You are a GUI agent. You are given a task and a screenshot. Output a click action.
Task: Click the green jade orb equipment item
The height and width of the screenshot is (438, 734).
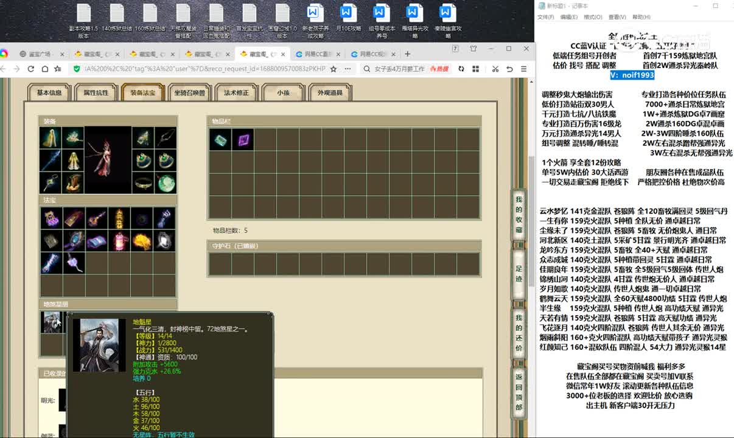pos(166,182)
